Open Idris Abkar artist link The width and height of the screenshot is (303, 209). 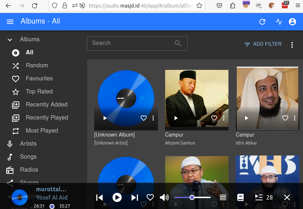(x=246, y=143)
